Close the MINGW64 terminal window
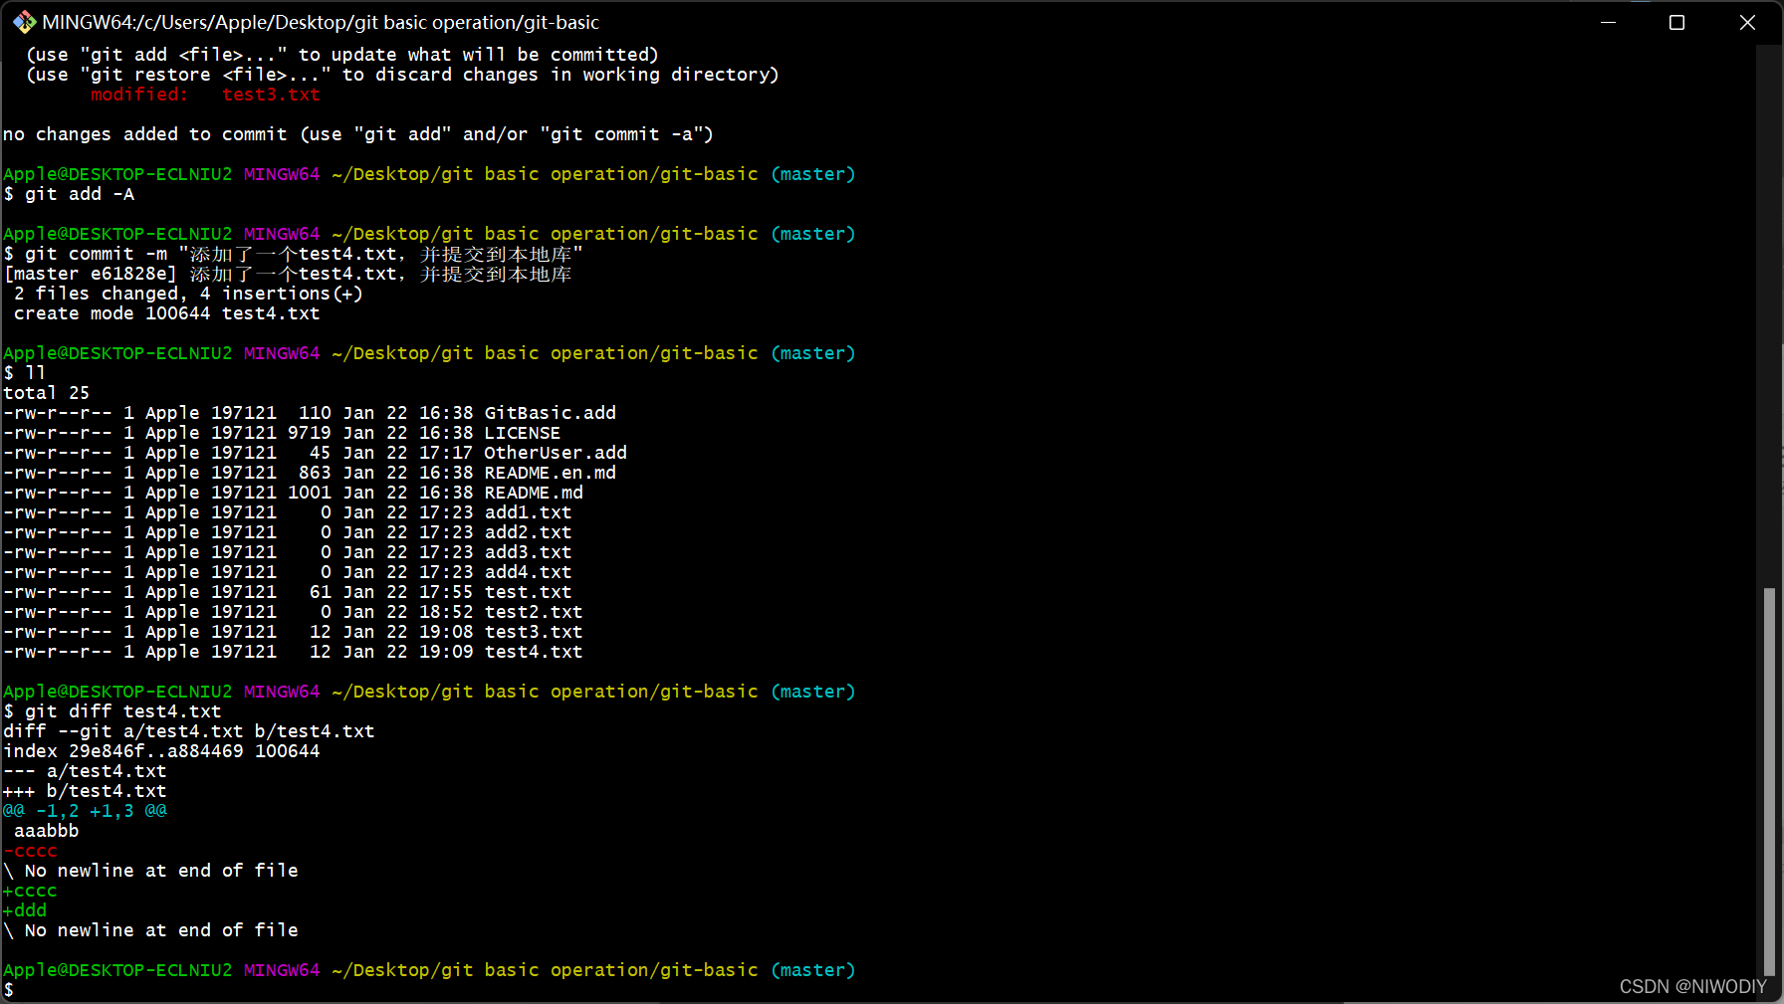 click(x=1747, y=22)
